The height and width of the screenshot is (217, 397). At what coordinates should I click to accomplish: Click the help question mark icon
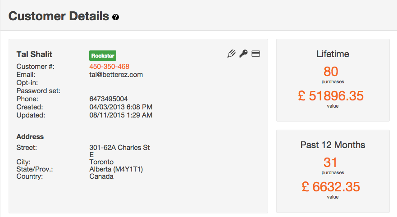pyautogui.click(x=116, y=17)
